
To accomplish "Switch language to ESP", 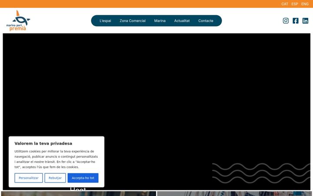I will 295,4.
